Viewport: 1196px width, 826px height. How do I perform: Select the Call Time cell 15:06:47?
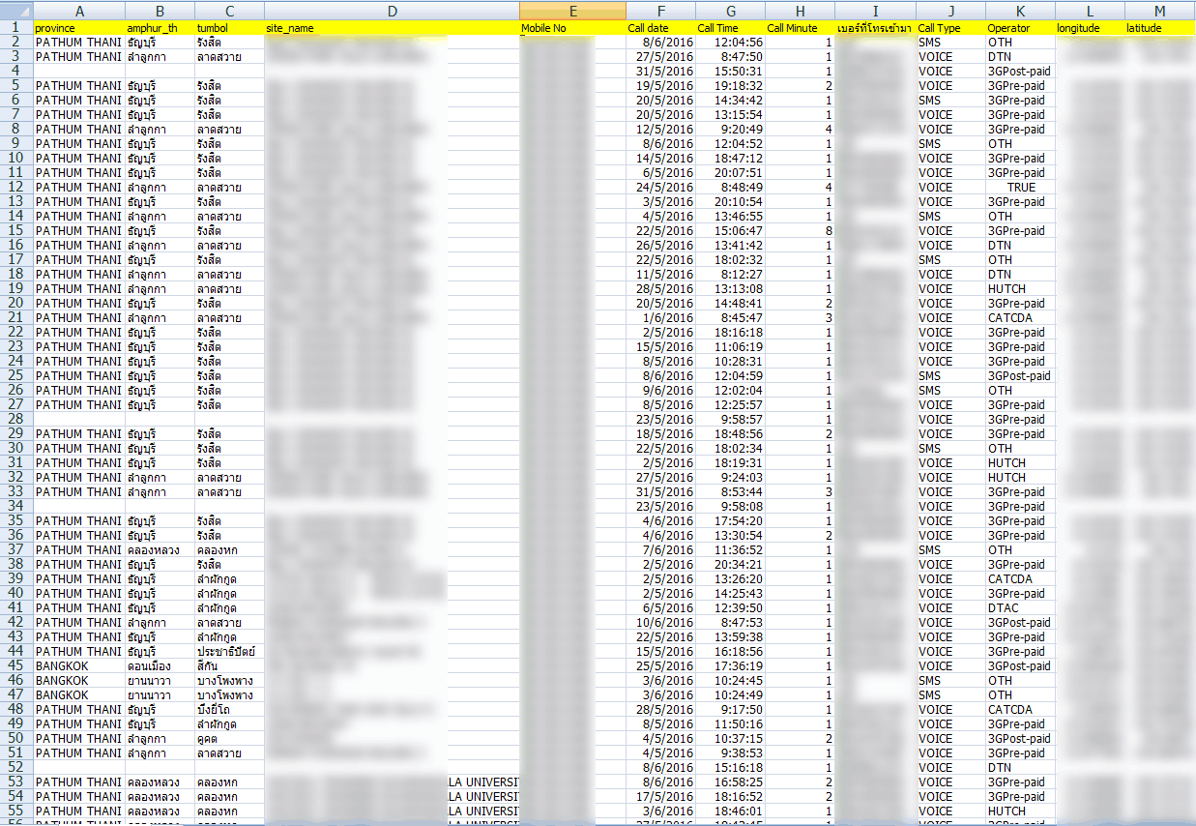[x=730, y=231]
